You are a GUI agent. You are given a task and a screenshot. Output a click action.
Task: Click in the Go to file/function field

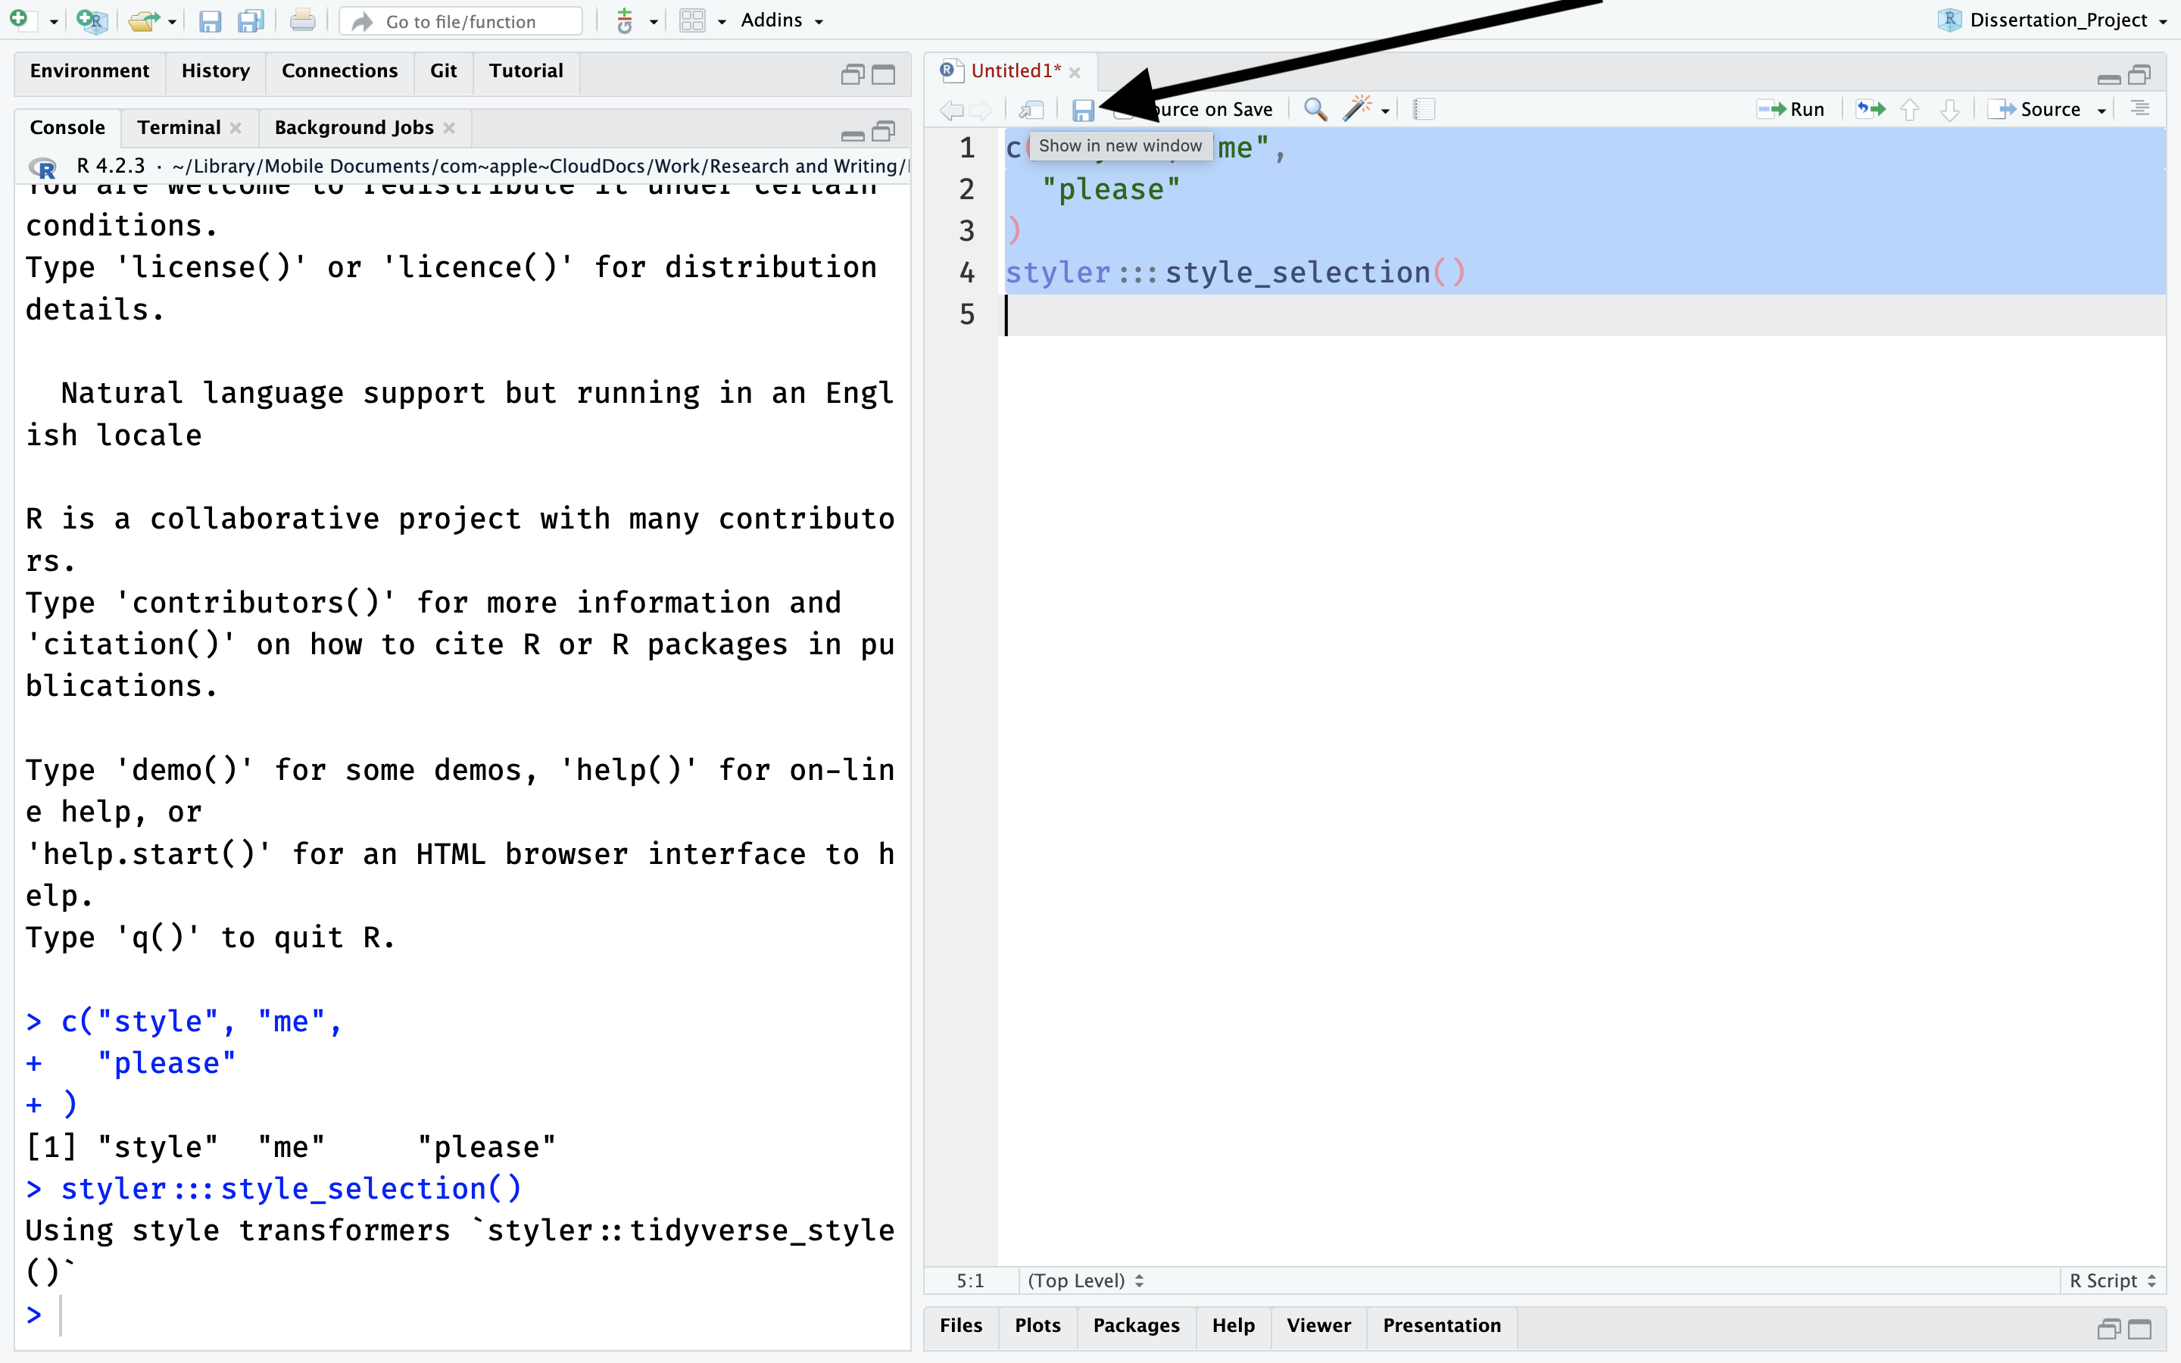coord(460,20)
